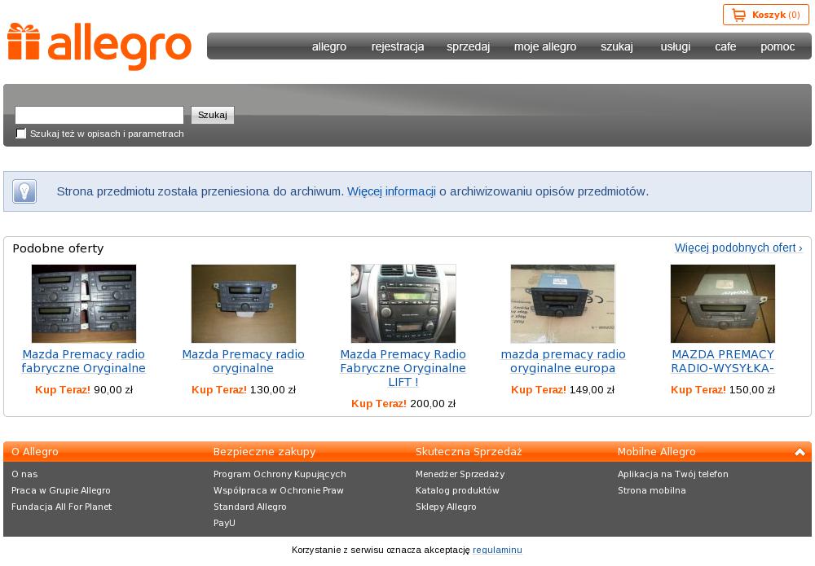Open Katalog produktów link

click(x=457, y=491)
